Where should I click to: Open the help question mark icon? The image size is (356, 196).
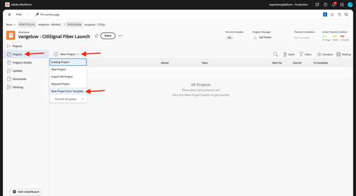[x=325, y=5]
